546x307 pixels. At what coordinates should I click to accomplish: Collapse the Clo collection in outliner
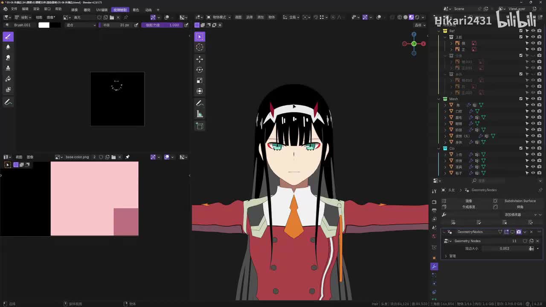point(439,148)
